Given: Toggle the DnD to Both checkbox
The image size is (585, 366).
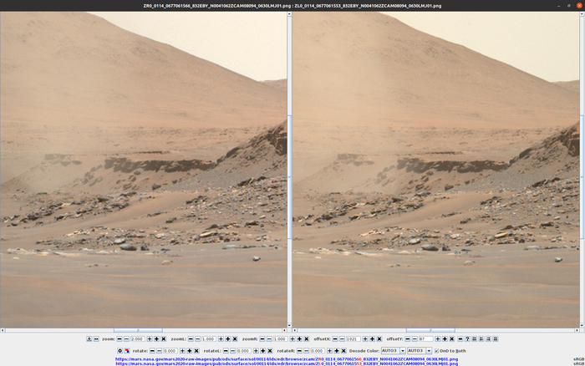Looking at the screenshot, I should point(436,351).
